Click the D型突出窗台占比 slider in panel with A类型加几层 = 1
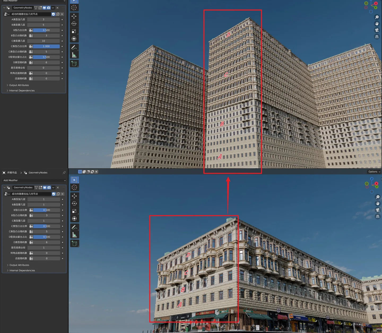 [47, 237]
